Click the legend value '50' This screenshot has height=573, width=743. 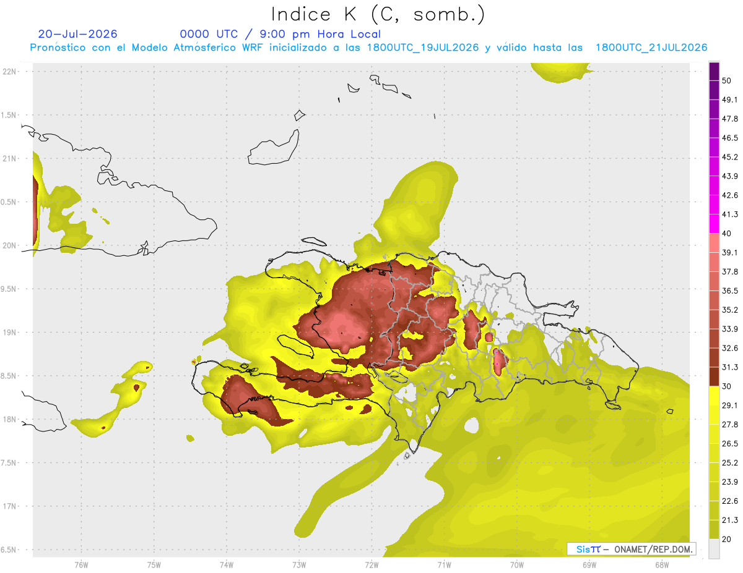click(x=727, y=80)
